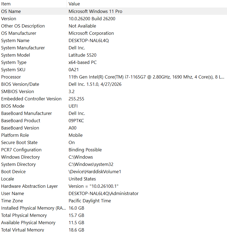Click the Pacific Daylight Time value

[90, 201]
